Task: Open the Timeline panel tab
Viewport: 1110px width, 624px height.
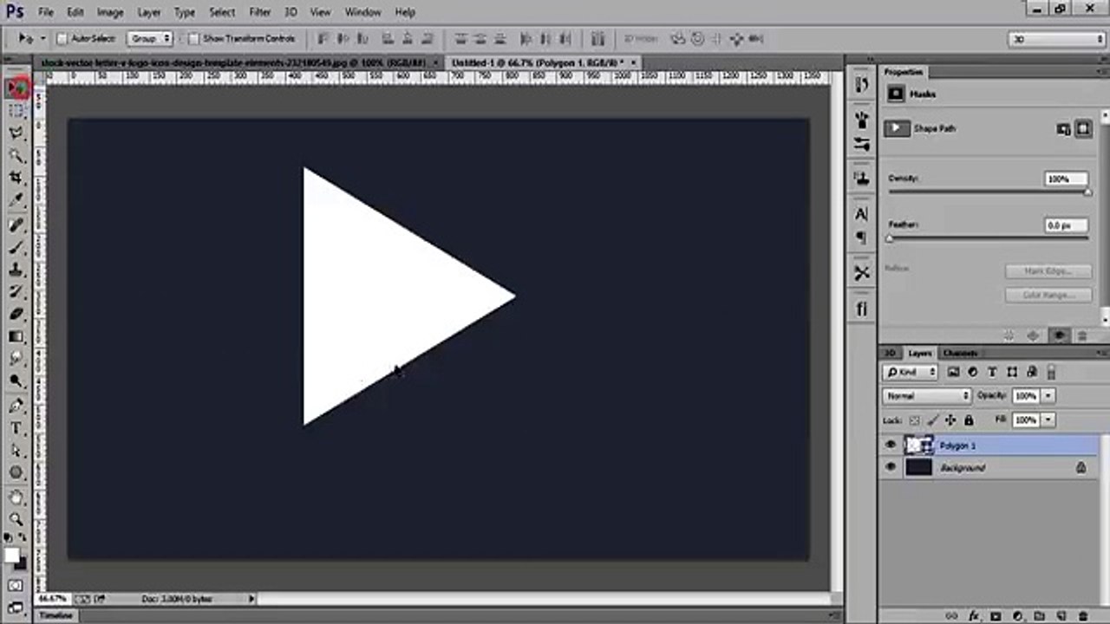Action: pyautogui.click(x=56, y=615)
